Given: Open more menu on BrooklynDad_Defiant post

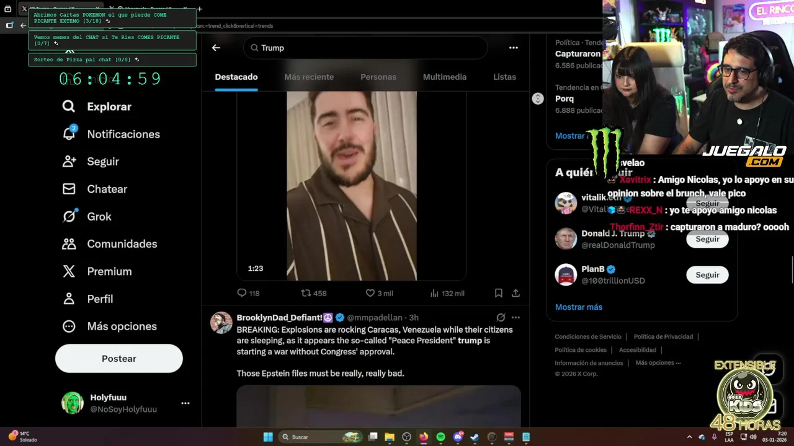Looking at the screenshot, I should [515, 317].
